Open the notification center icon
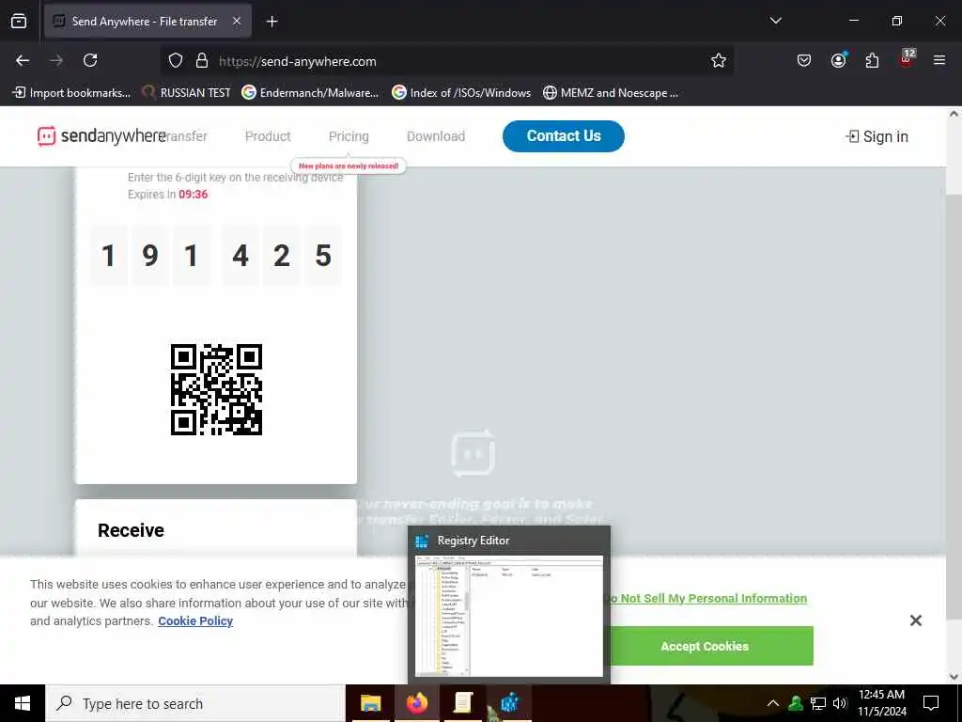 click(931, 703)
